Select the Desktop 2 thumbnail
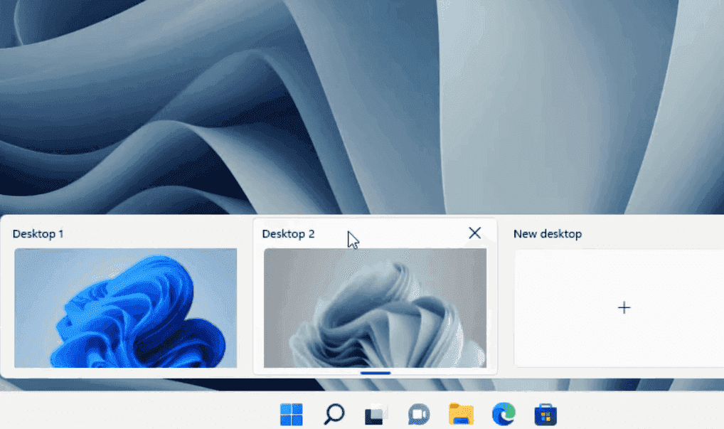Viewport: 724px width, 429px height. pos(375,308)
